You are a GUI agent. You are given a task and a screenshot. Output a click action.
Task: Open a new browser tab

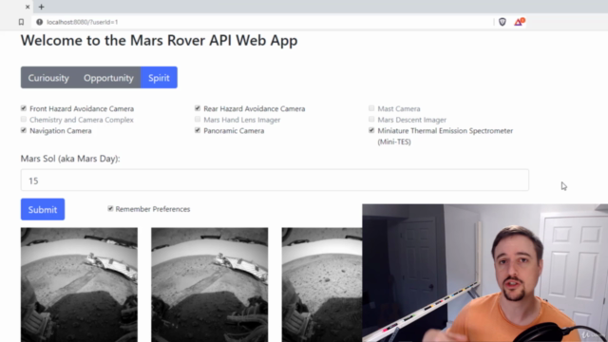pos(41,7)
